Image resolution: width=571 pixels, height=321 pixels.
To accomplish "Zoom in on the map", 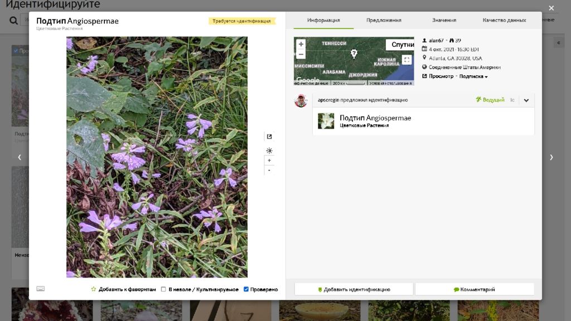I will tap(301, 44).
